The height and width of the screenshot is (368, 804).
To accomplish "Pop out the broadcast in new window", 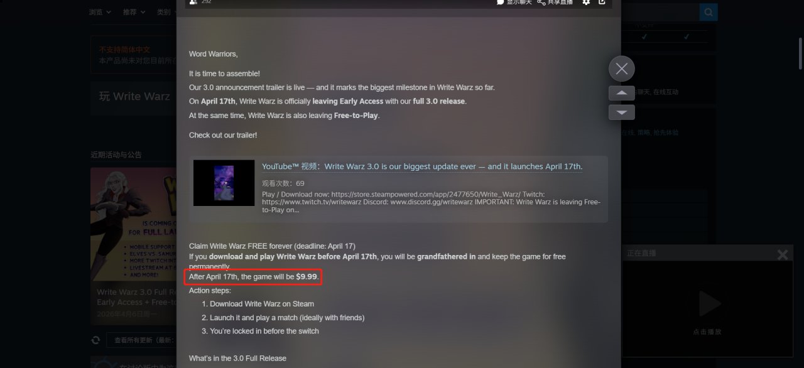I will (602, 2).
